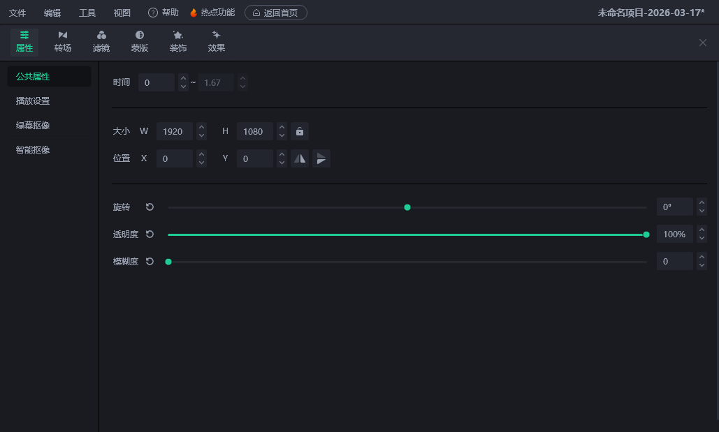Open 热点功能 hot features
The width and height of the screenshot is (719, 432).
coord(212,13)
